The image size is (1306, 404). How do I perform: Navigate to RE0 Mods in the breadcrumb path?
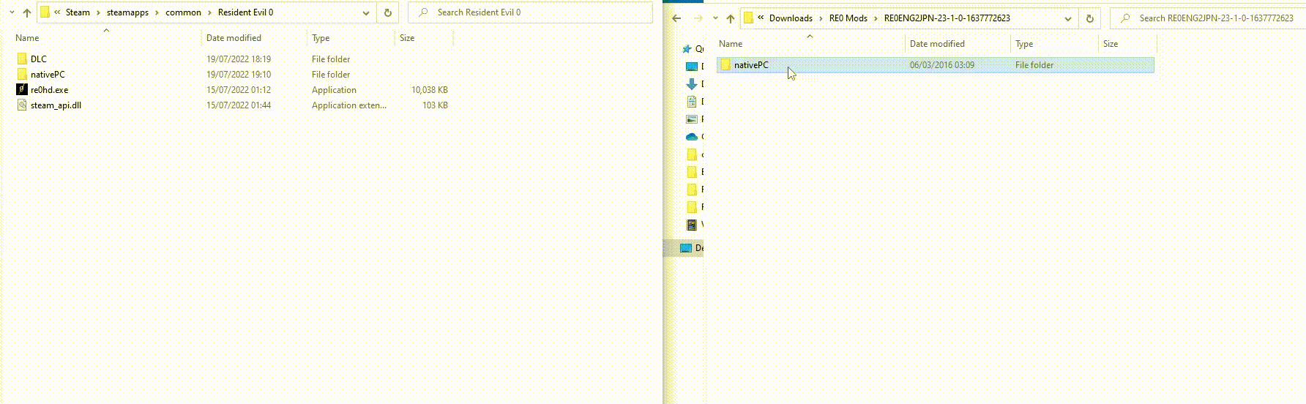tap(848, 18)
